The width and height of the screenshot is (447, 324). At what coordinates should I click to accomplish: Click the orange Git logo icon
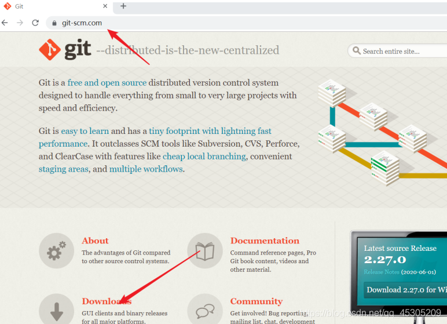coord(50,50)
